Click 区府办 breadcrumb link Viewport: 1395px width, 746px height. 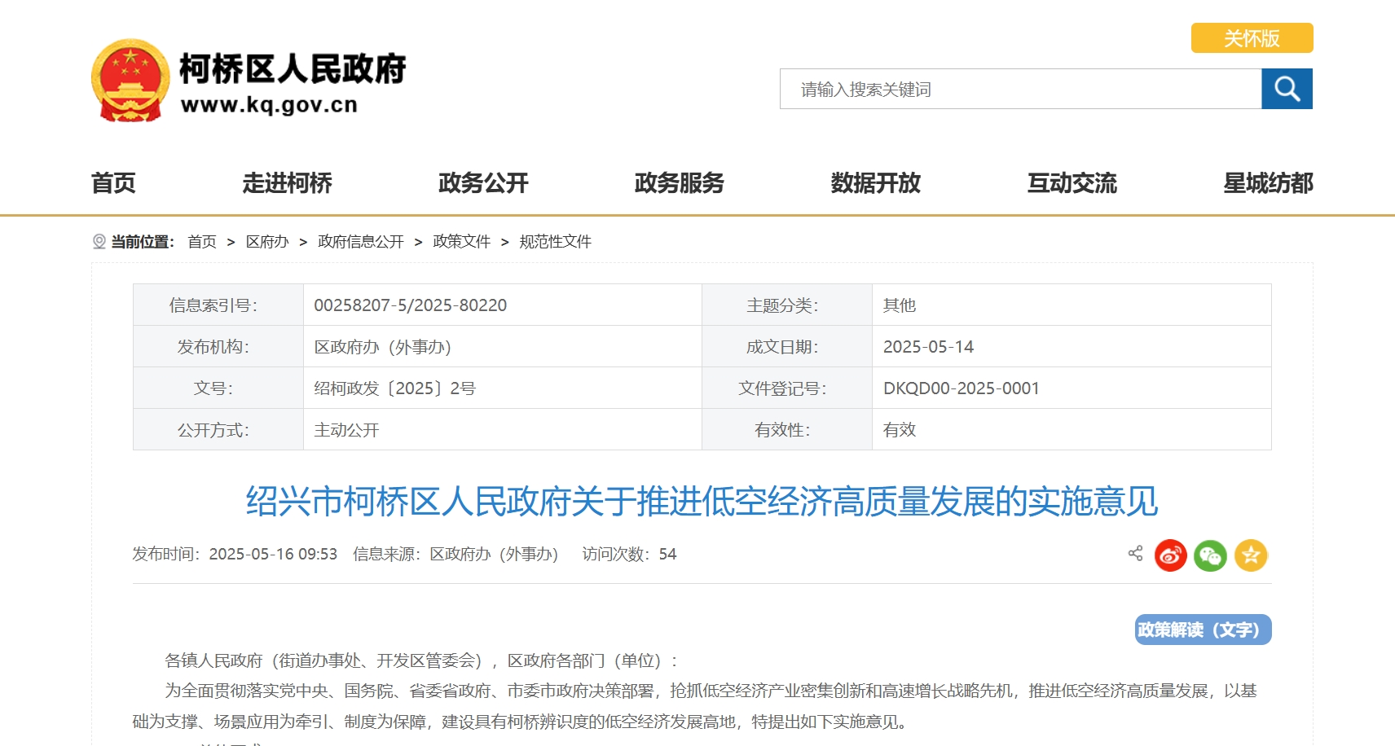267,242
